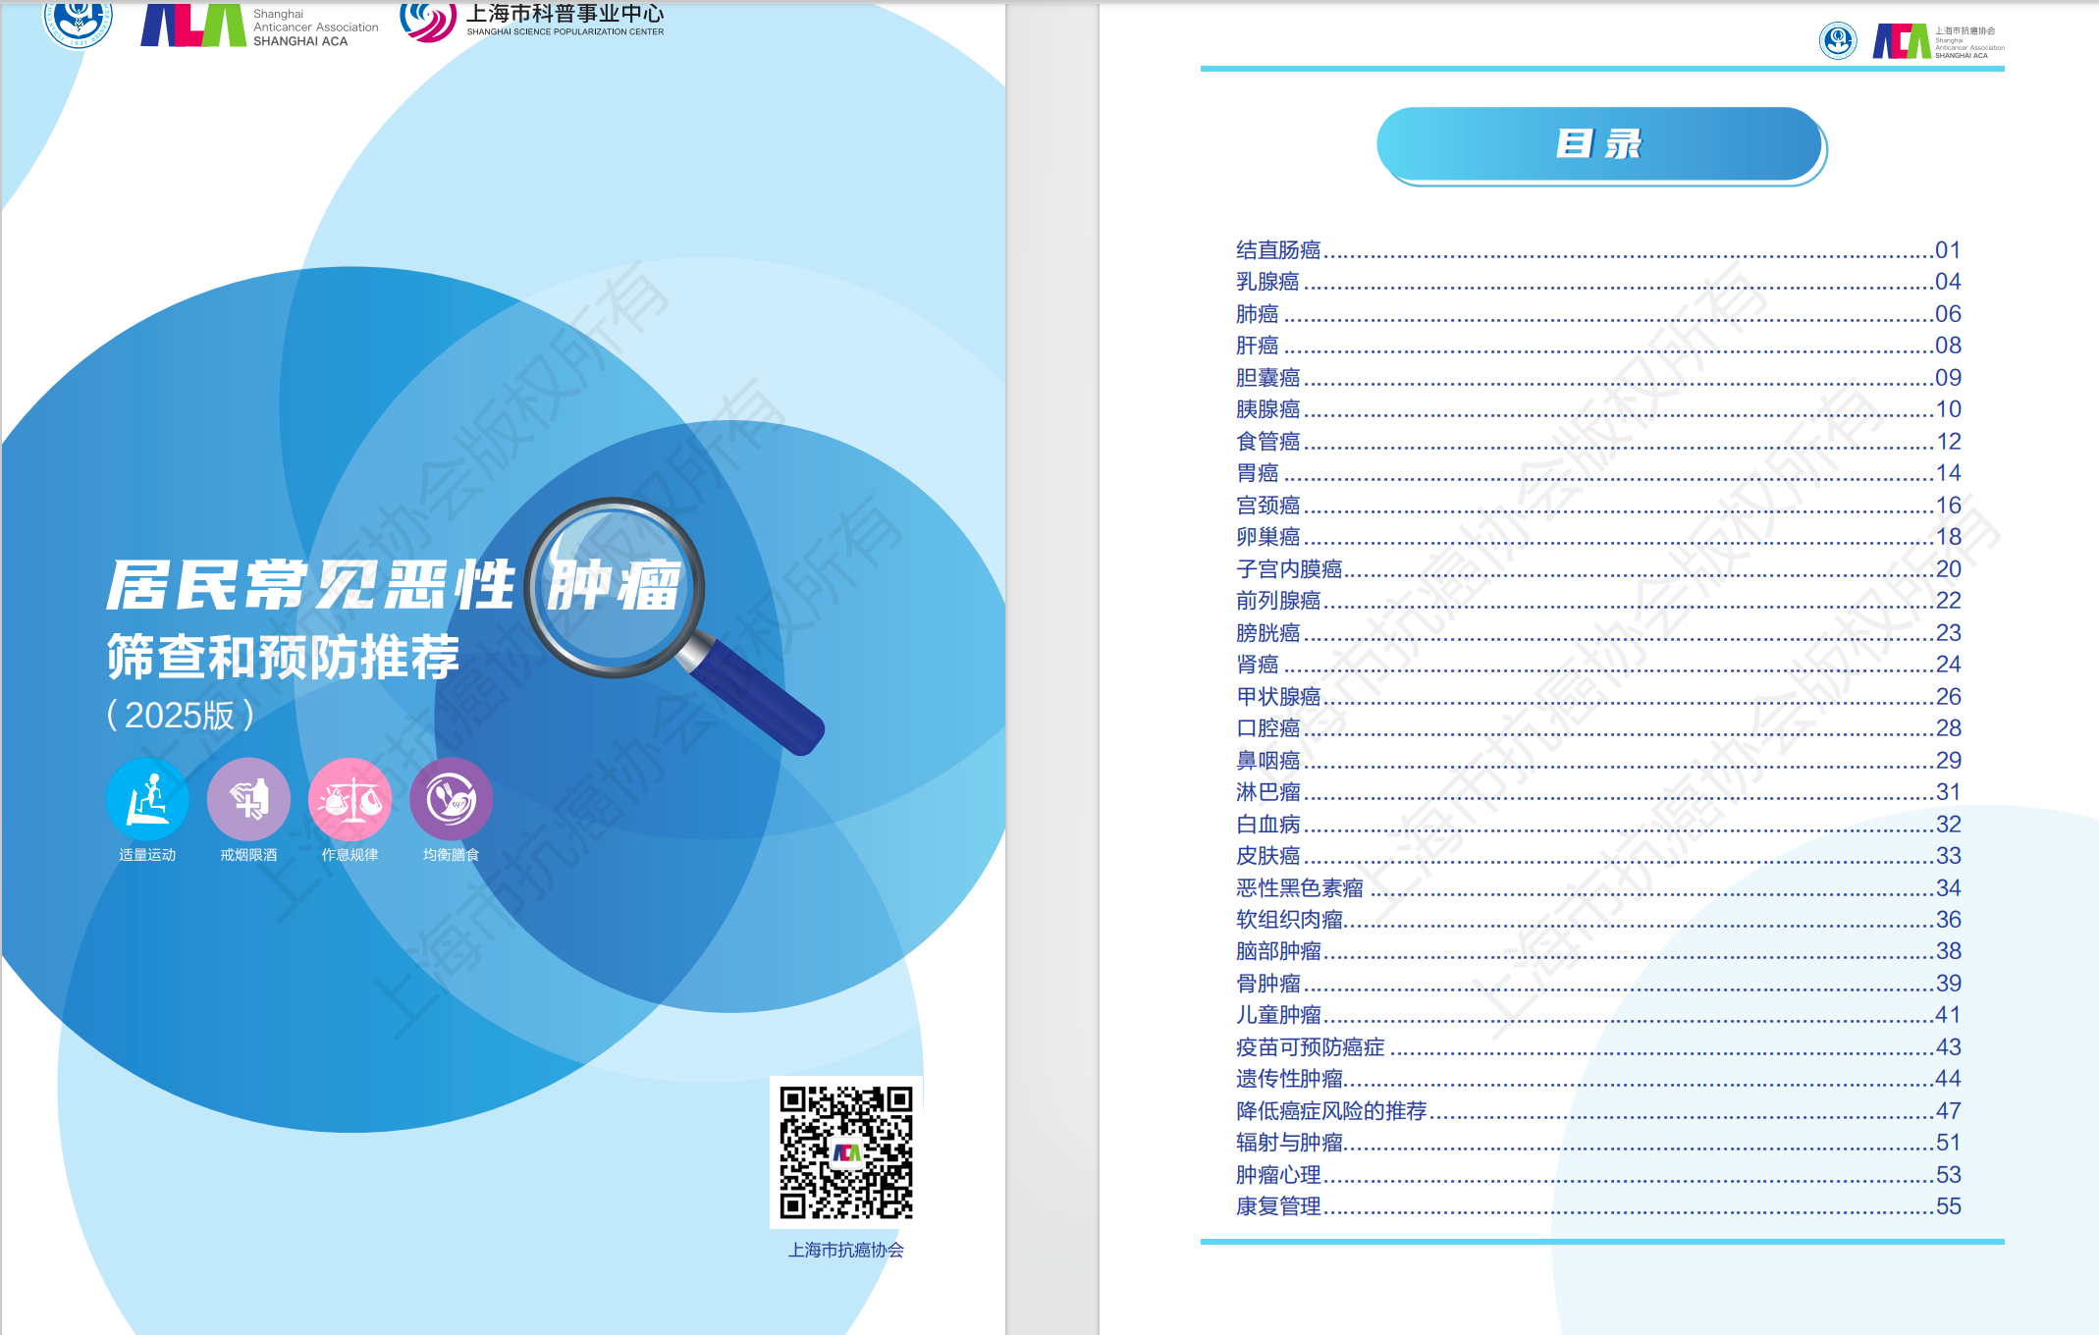
Task: Click the round emblem in contents page header
Action: (1838, 41)
